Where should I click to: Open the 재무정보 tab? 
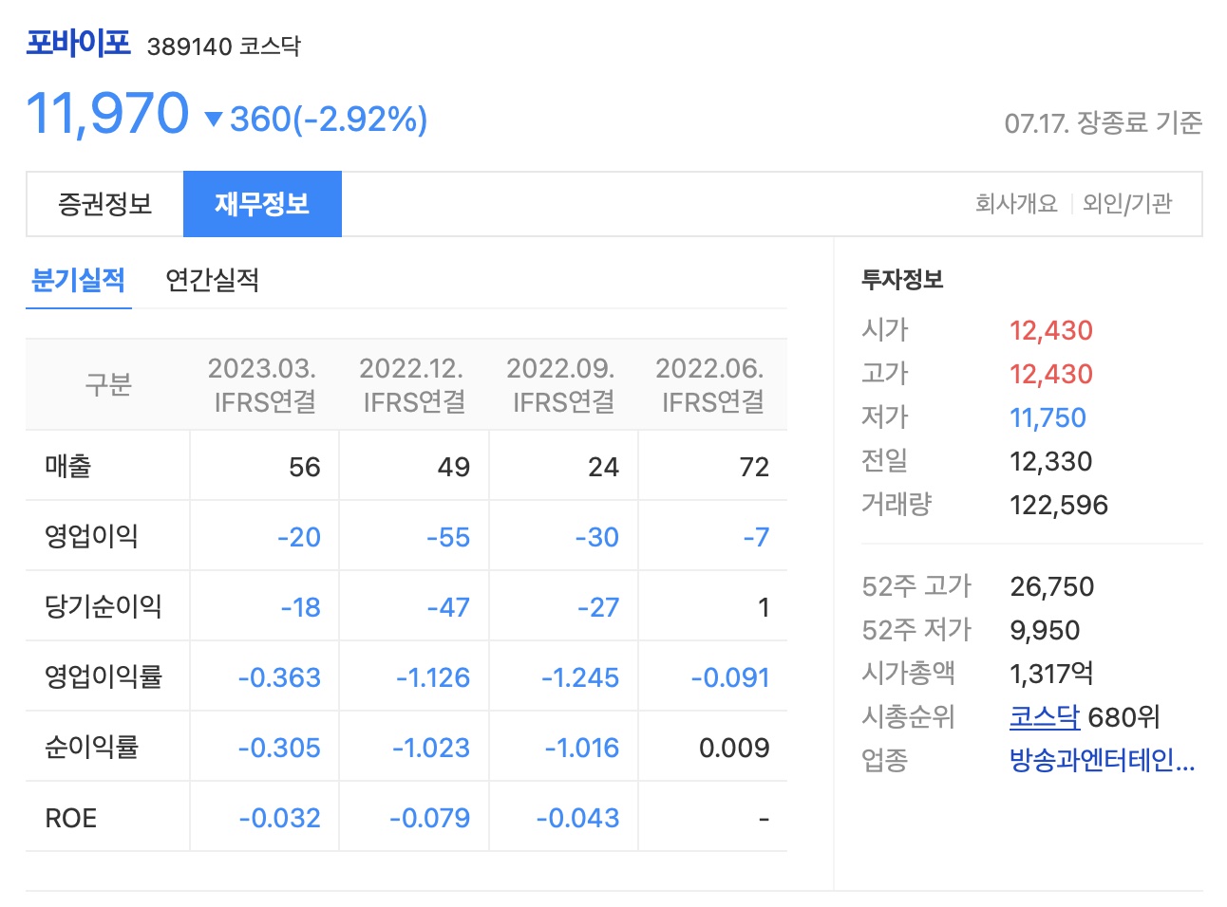point(262,203)
